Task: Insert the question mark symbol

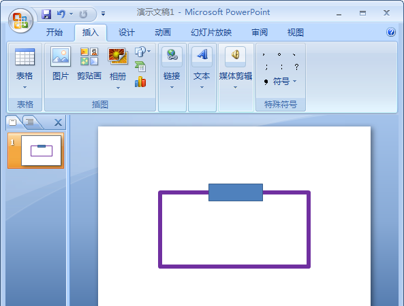Action: point(296,67)
